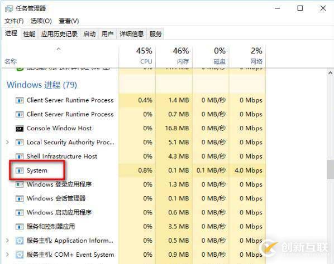334x264 pixels.
Task: Close the Task Manager window
Action: [323, 8]
